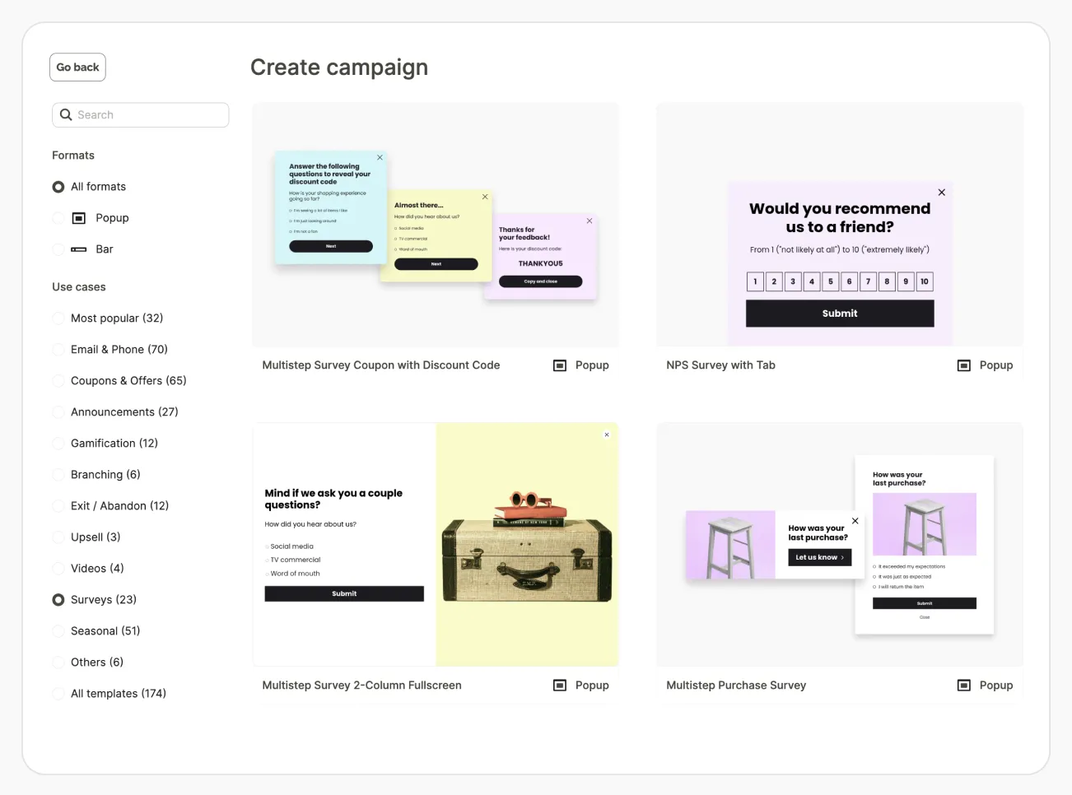This screenshot has width=1072, height=795.
Task: Click the search magnifier icon
Action: pyautogui.click(x=66, y=115)
